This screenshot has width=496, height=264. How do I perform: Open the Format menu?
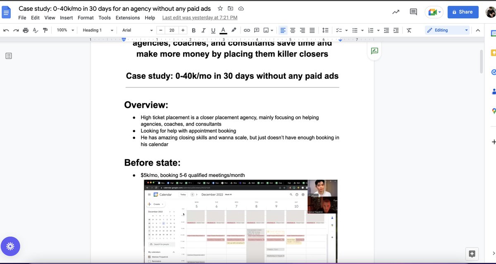(x=86, y=18)
